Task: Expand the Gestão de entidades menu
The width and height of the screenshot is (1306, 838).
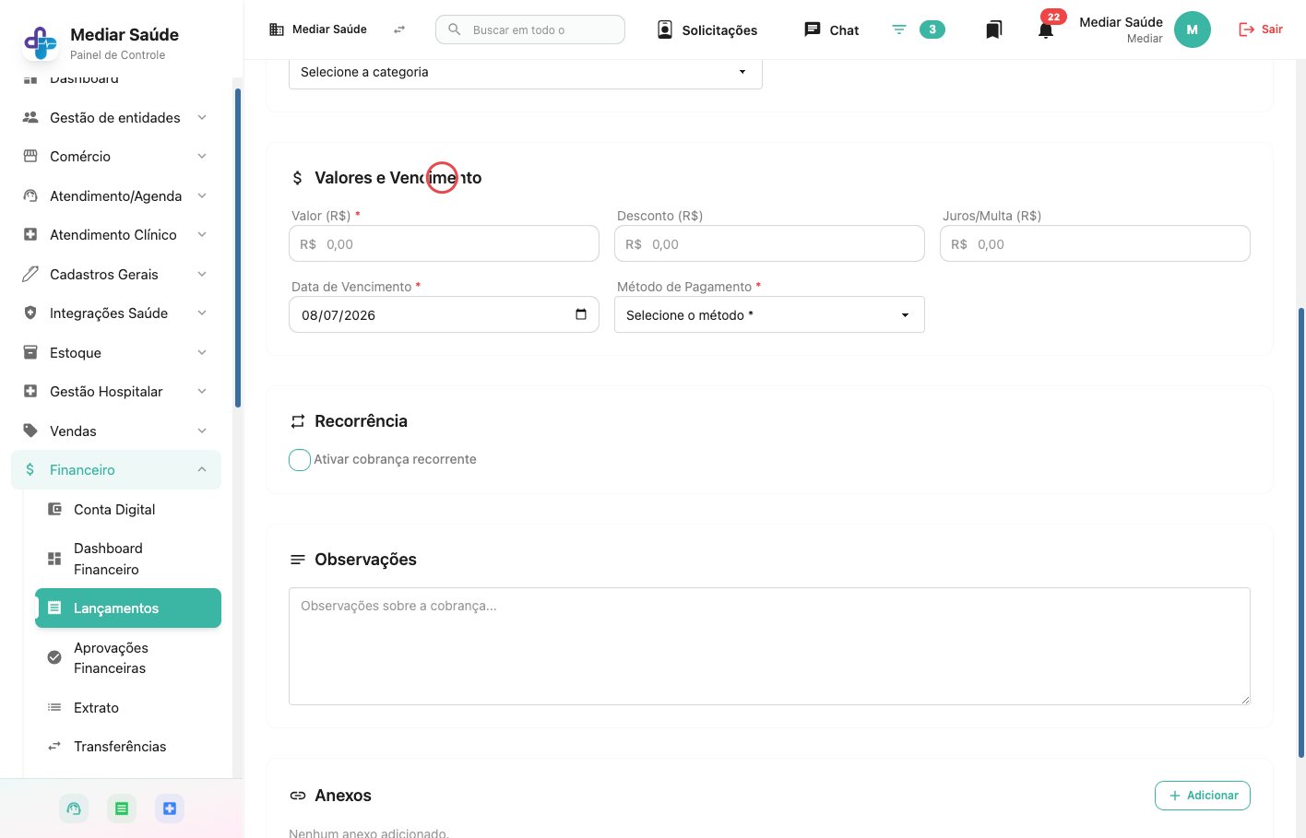Action: coord(116,118)
